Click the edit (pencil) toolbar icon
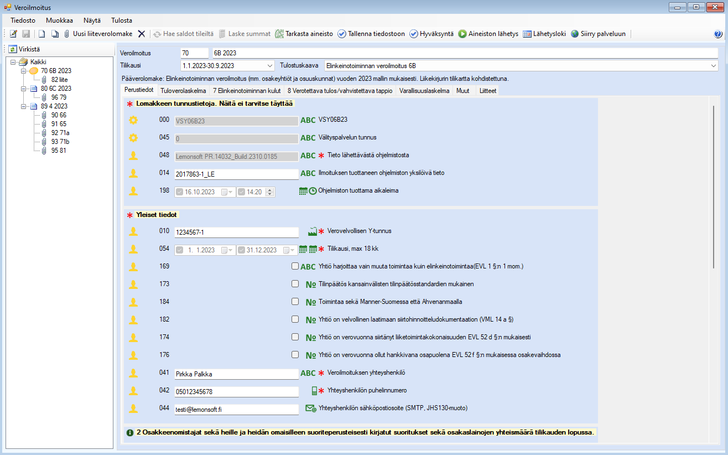The height and width of the screenshot is (455, 728). [x=13, y=34]
